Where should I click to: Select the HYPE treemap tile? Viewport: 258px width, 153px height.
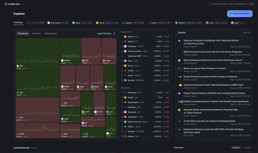pos(38,130)
